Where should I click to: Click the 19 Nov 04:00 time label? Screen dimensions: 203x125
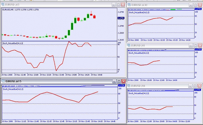[x=171, y=121]
